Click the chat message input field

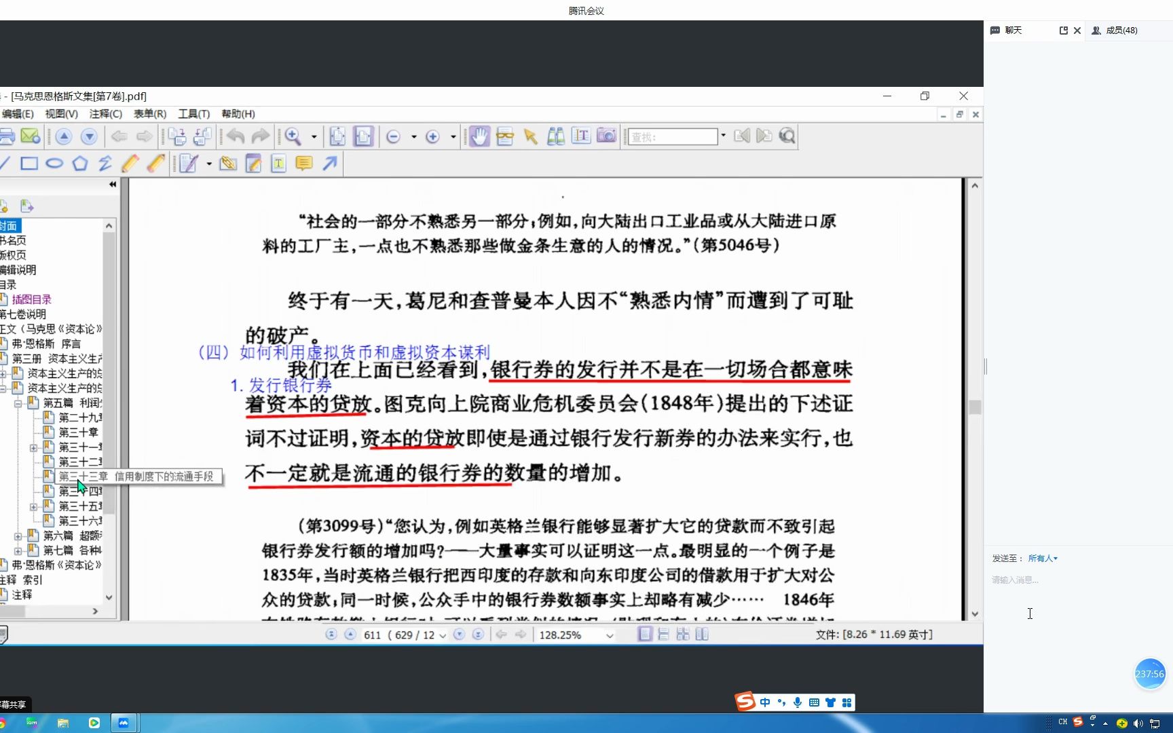coord(1078,580)
